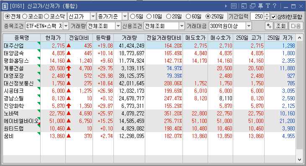Choose the 60일 period radio button
The height and width of the screenshot is (166, 306).
188,17
